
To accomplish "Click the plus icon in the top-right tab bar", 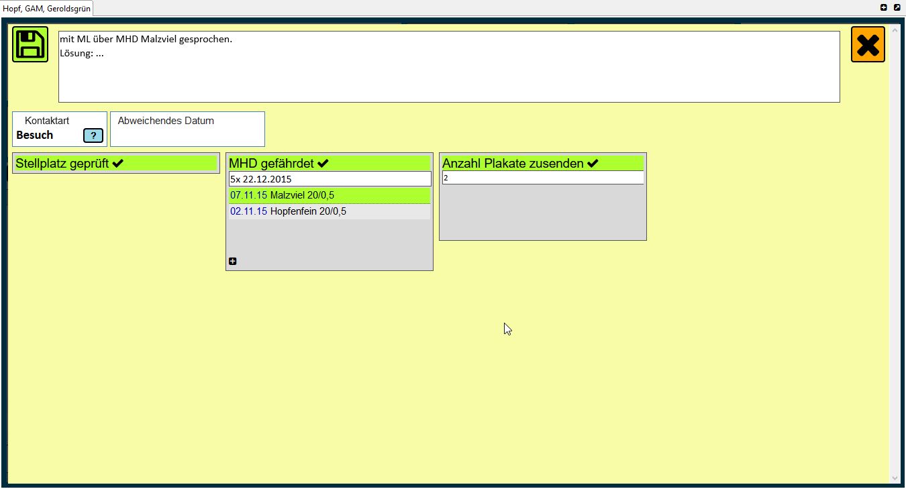I will 884,7.
